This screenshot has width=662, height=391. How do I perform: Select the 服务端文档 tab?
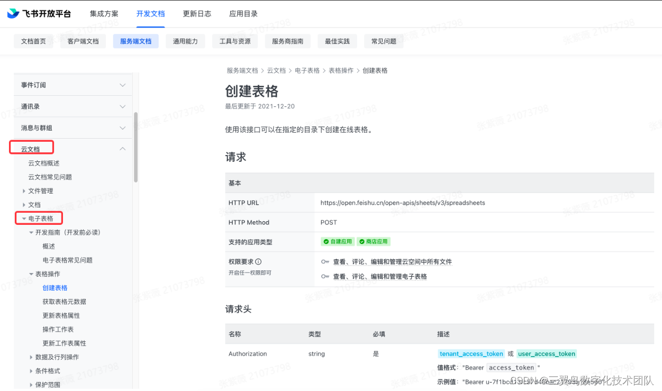pyautogui.click(x=135, y=41)
